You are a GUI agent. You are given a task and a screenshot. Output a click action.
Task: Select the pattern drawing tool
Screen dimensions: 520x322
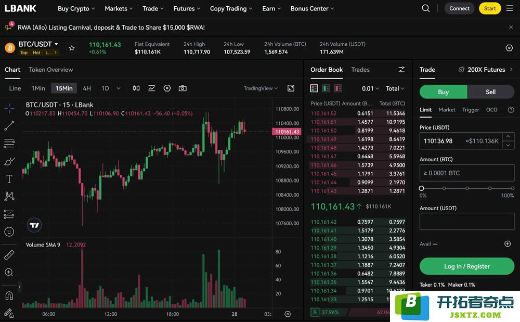point(9,196)
